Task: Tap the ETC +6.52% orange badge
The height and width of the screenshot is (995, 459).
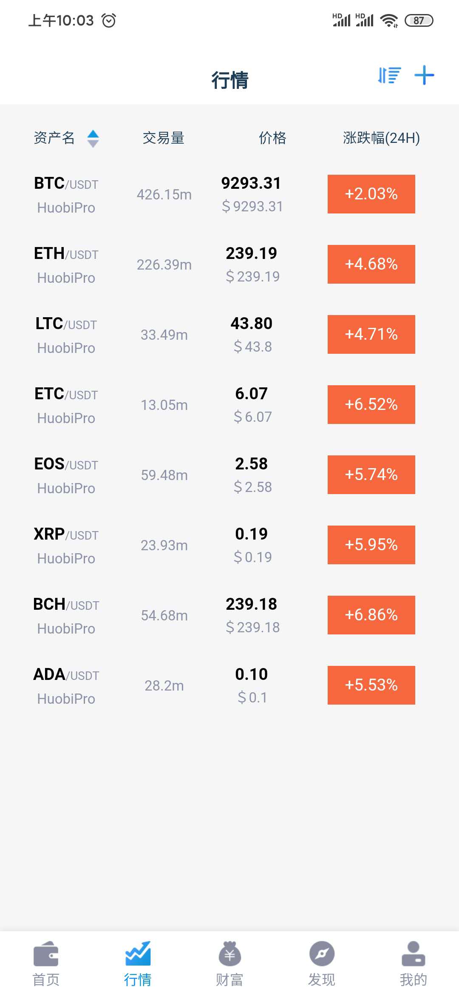Action: click(371, 404)
